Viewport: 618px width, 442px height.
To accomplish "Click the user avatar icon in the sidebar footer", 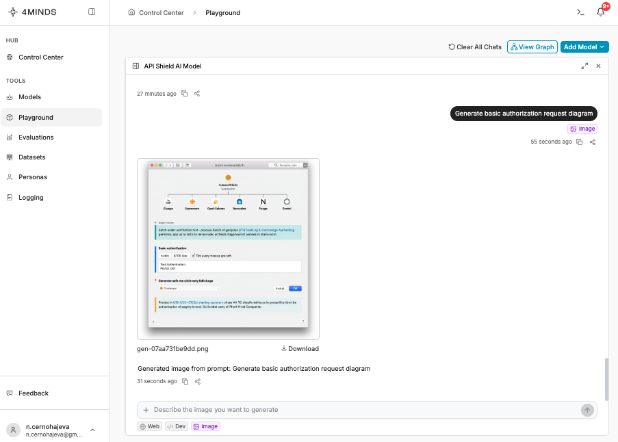I will coord(13,430).
